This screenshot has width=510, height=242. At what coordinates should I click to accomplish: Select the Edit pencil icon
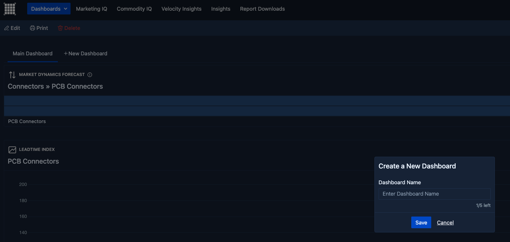coord(6,28)
